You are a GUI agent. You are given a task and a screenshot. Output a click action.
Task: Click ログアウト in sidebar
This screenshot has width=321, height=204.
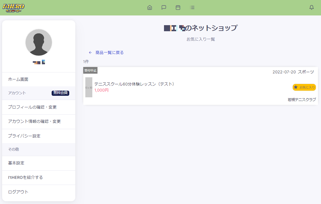coord(39,192)
